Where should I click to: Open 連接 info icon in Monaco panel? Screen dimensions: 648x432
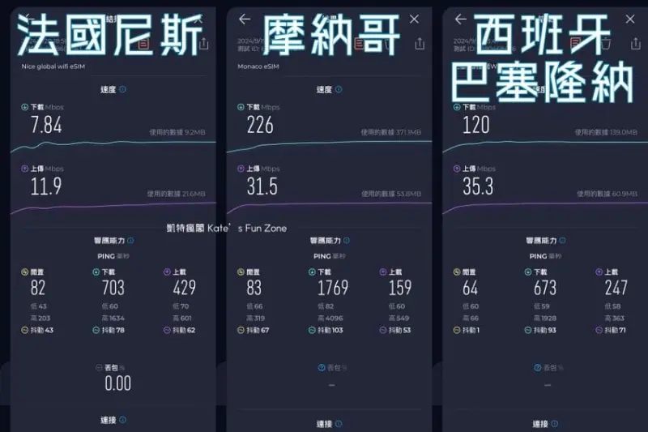pos(339,424)
